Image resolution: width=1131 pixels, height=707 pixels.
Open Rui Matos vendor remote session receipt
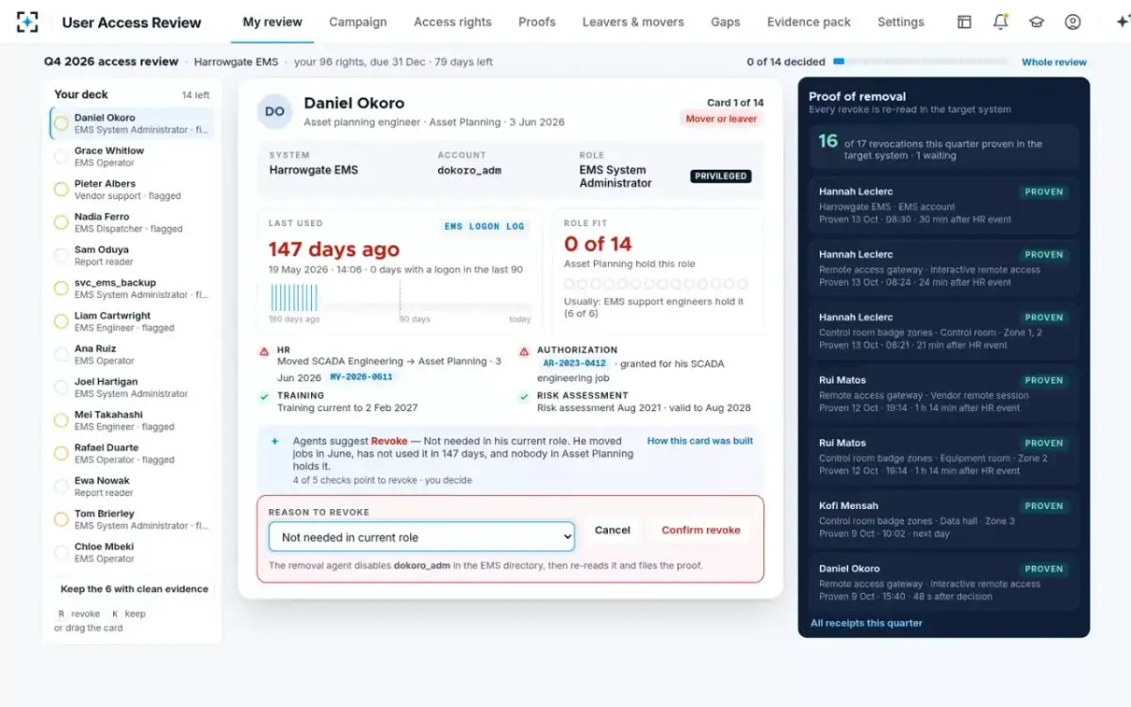coord(943,394)
